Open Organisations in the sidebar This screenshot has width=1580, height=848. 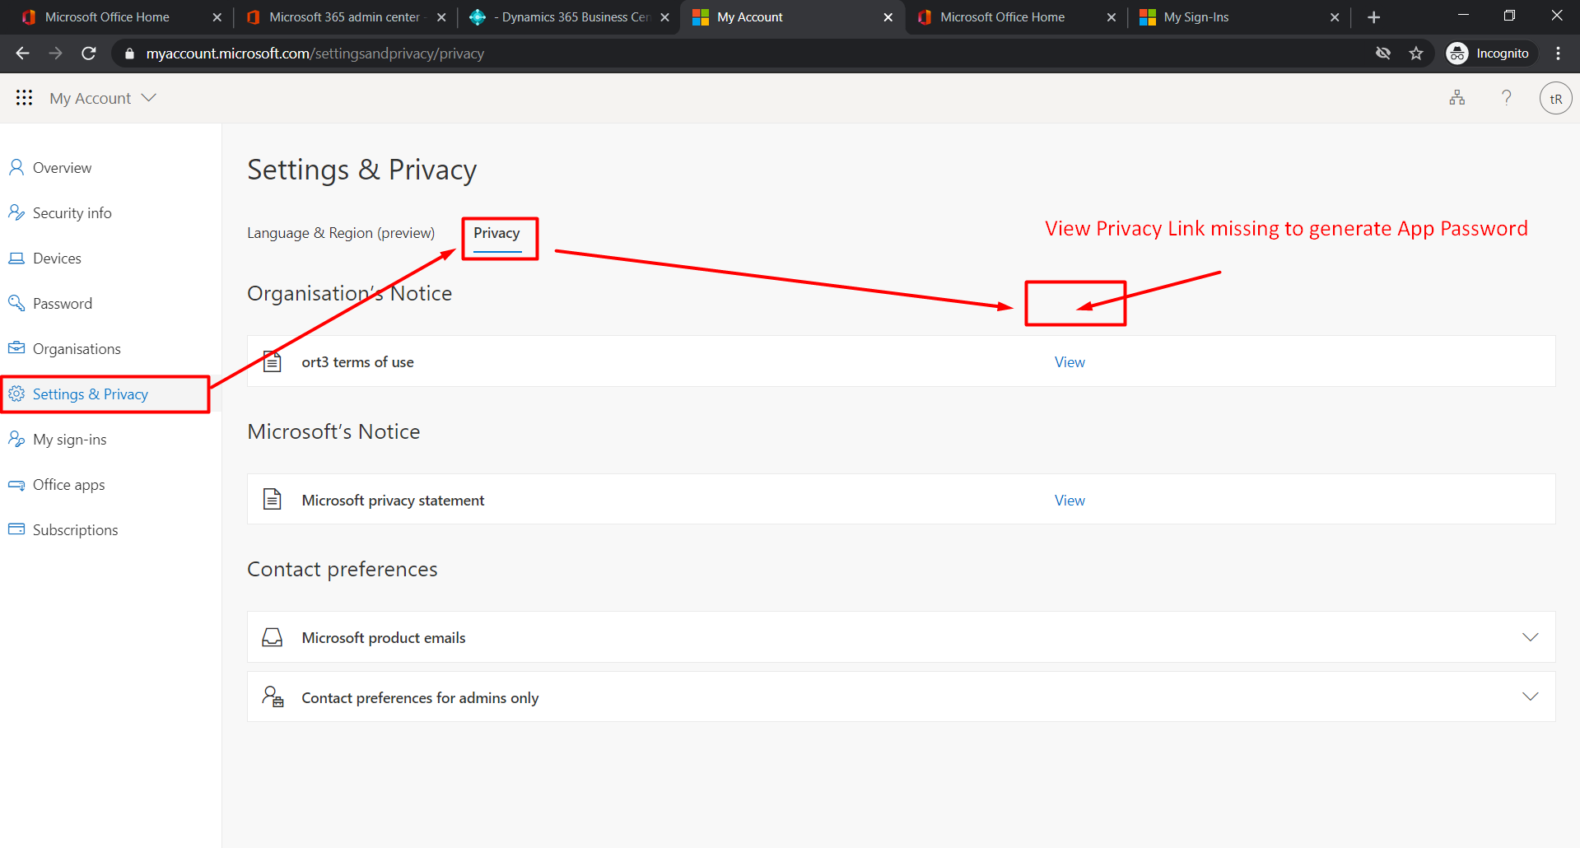coord(77,348)
